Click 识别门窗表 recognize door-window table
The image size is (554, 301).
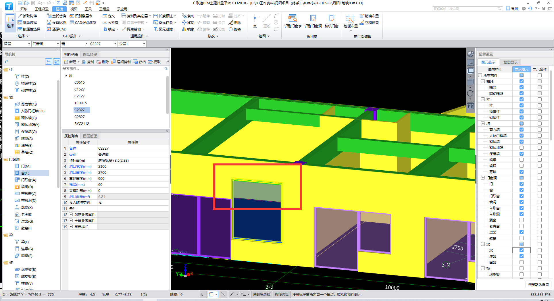(293, 21)
